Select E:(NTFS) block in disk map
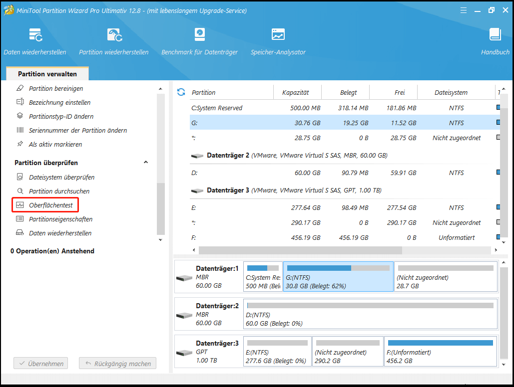The width and height of the screenshot is (514, 387). coord(277,351)
